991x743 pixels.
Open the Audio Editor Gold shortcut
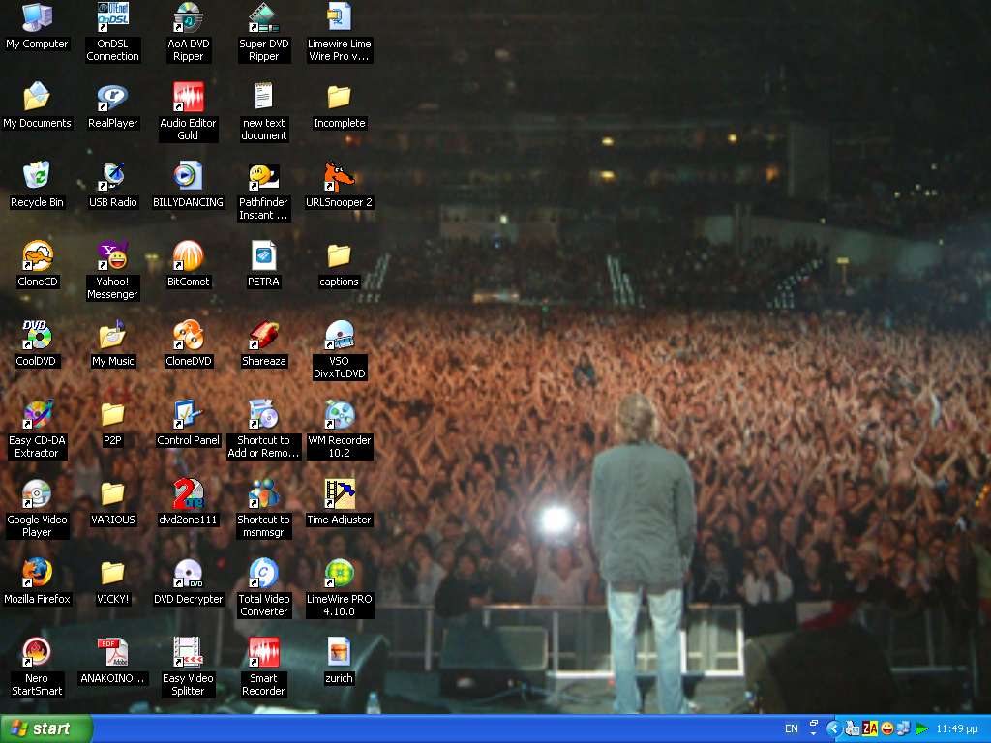188,98
